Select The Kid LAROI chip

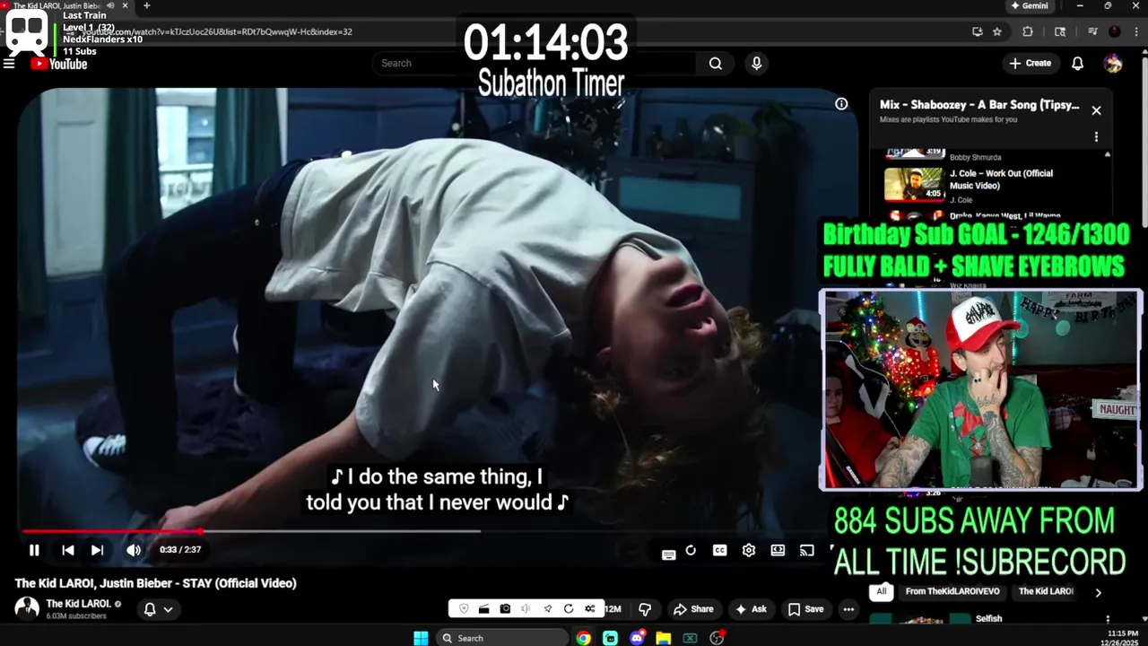click(1046, 591)
